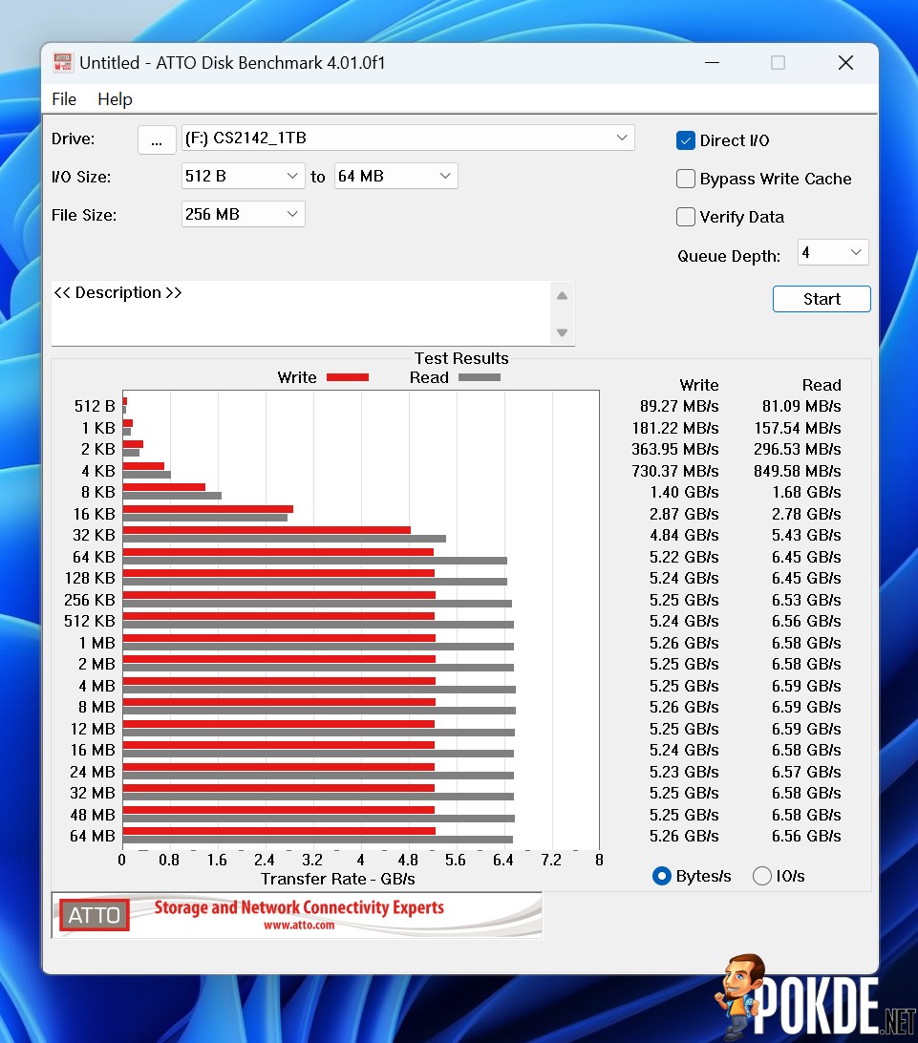Click the ATTO logo in the banner
Screen dimensions: 918x1043
pyautogui.click(x=94, y=915)
